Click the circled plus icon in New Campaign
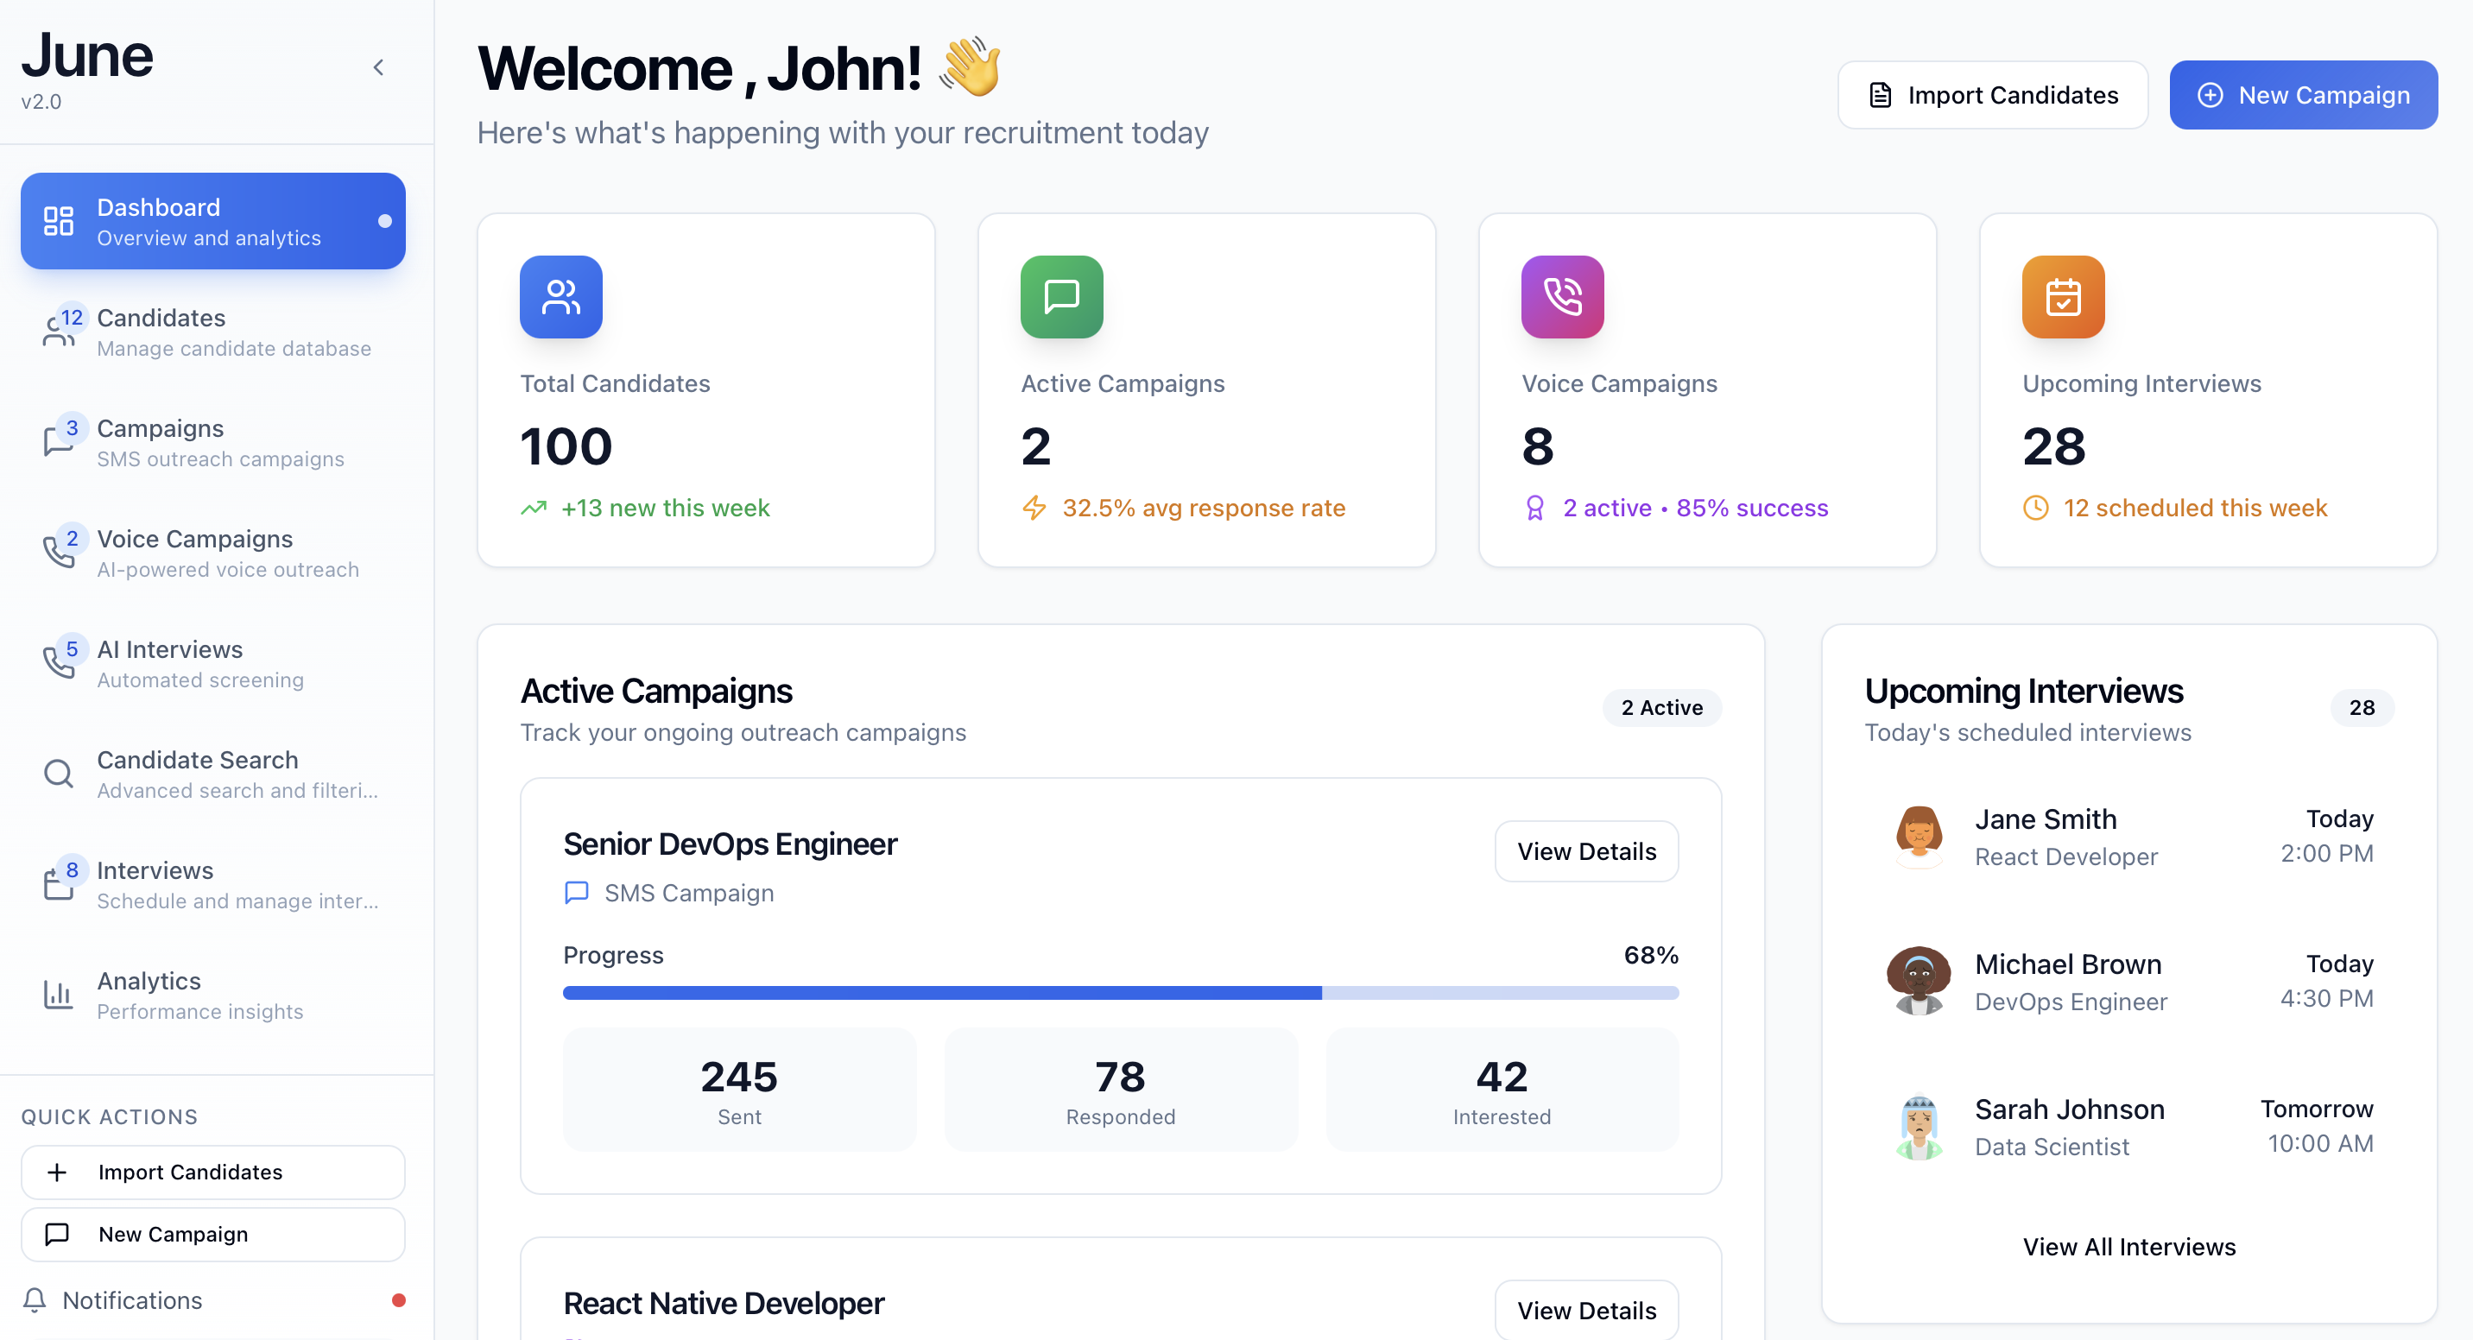Screen dimensions: 2473x1340 [x=2210, y=95]
